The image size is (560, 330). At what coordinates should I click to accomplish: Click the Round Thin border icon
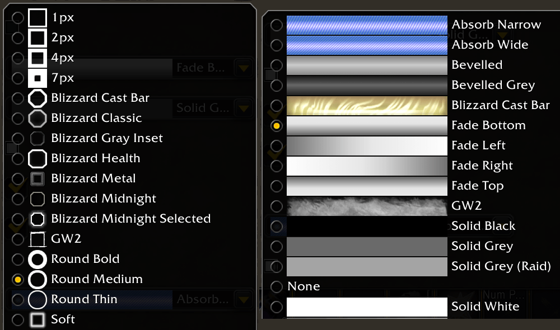tap(38, 300)
